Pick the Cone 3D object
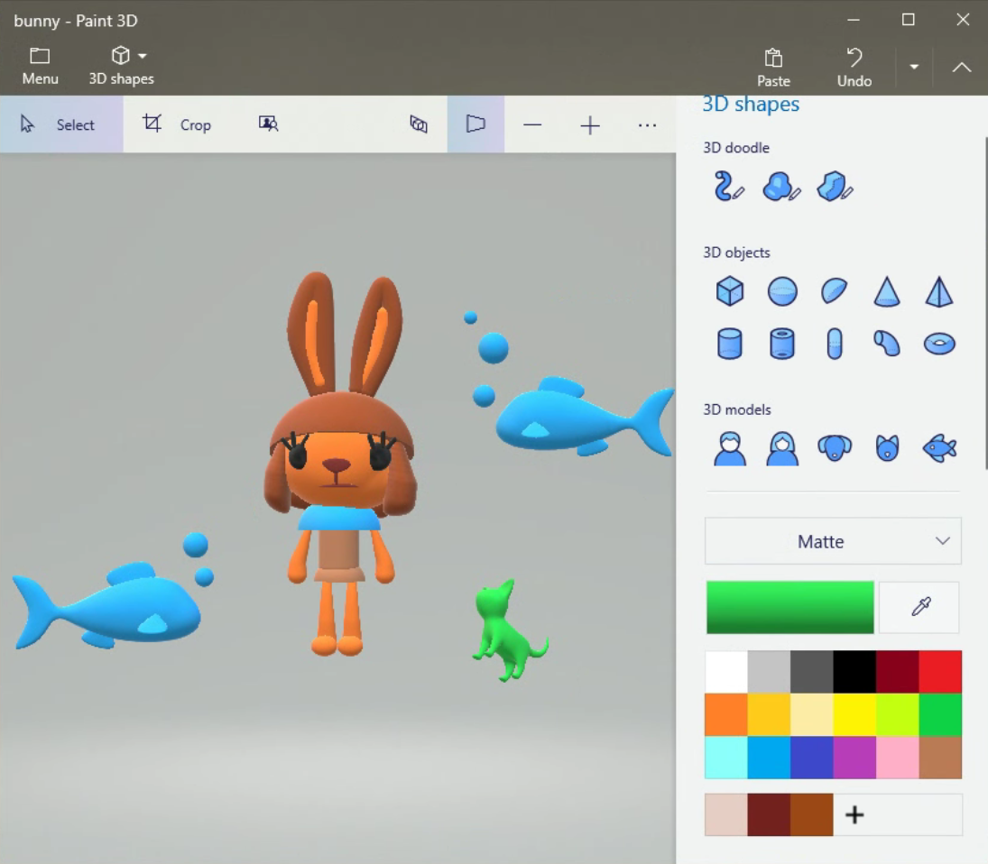This screenshot has width=988, height=864. [887, 291]
